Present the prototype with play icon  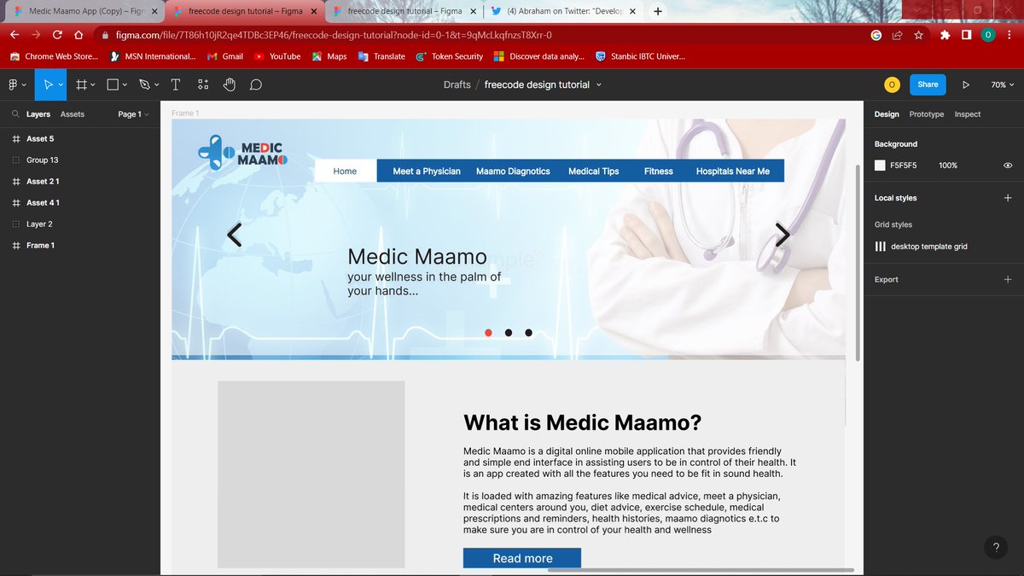(966, 84)
